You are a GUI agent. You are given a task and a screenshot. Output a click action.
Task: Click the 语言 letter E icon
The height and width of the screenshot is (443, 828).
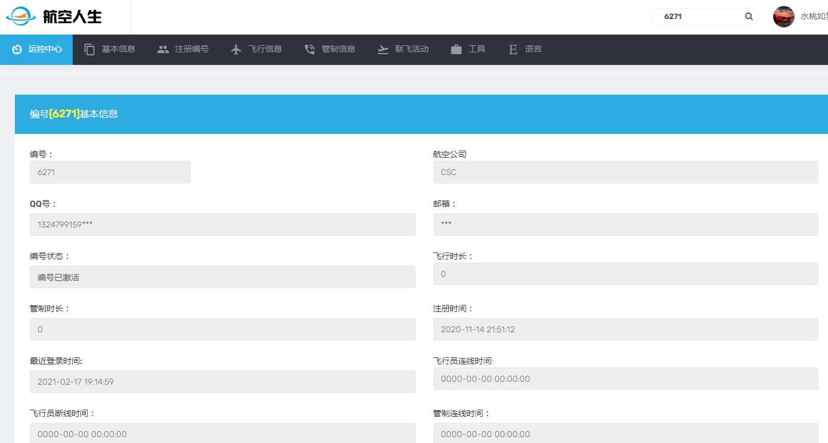click(513, 49)
